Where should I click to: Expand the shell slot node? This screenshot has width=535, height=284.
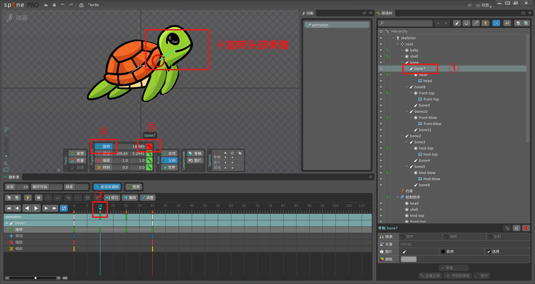[x=402, y=56]
